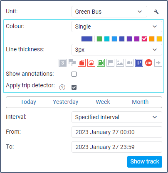Screen dimensions: 168x173
Task: Toggle the direction arrow marker icon
Action: (158, 63)
